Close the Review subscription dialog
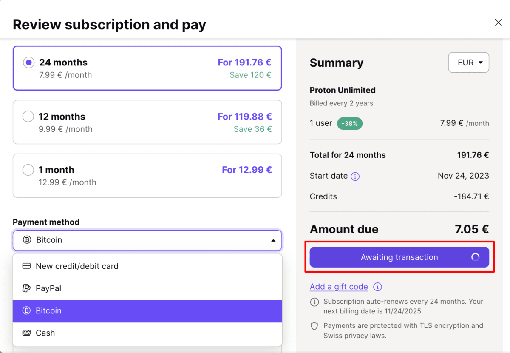This screenshot has width=510, height=353. click(x=499, y=23)
